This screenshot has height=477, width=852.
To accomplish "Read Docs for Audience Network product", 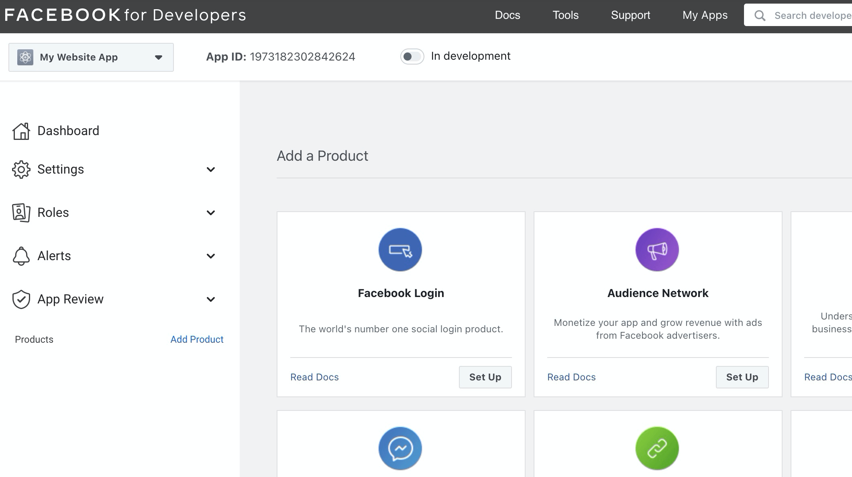I will 571,376.
